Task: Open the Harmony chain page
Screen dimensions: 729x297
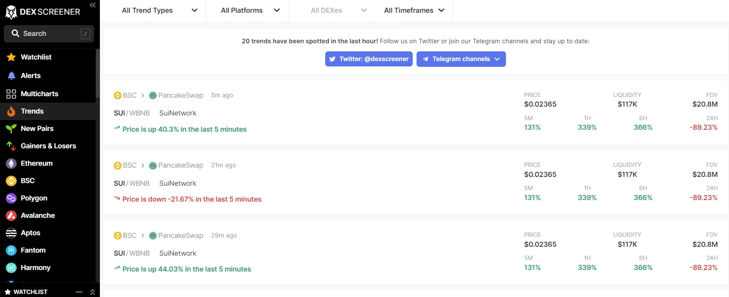Action: coord(48,268)
